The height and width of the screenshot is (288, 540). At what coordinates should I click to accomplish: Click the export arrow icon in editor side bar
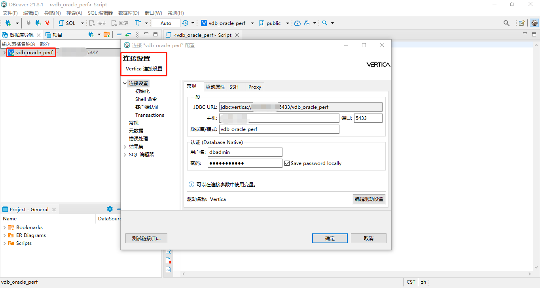(x=168, y=252)
